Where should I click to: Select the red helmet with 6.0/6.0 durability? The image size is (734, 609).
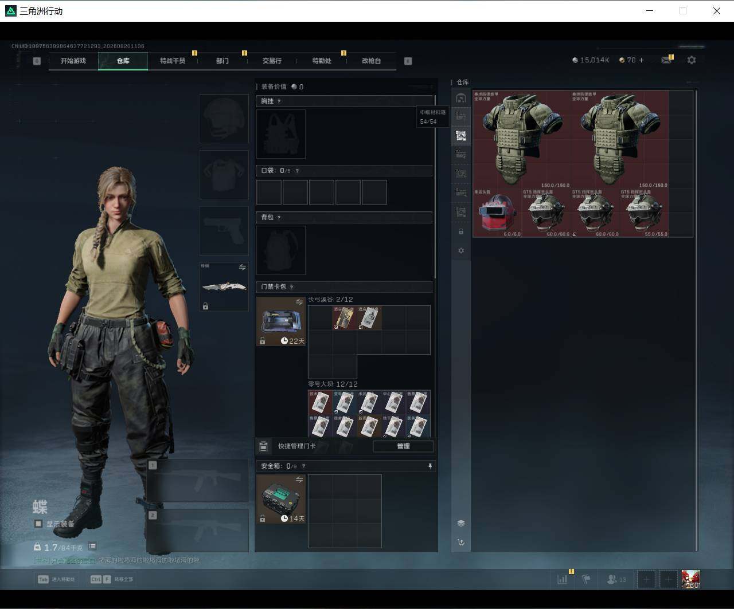tap(497, 213)
